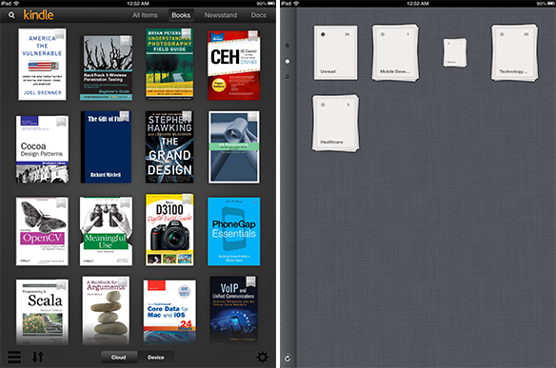
Task: Tap the Kindle status bar Wi-Fi icon
Action: [16, 3]
